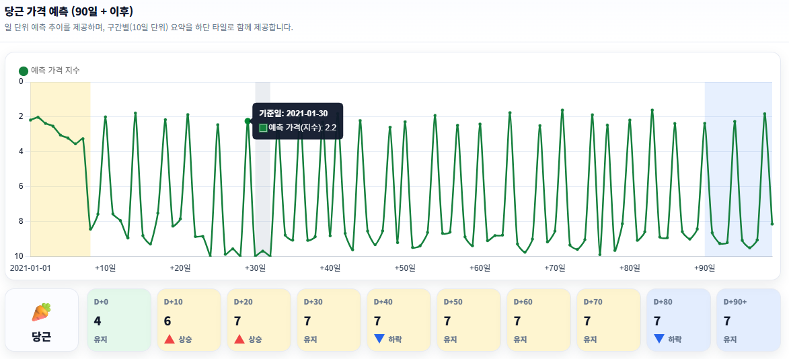Click the +10일 axis label
Image resolution: width=789 pixels, height=359 pixels.
pyautogui.click(x=105, y=268)
